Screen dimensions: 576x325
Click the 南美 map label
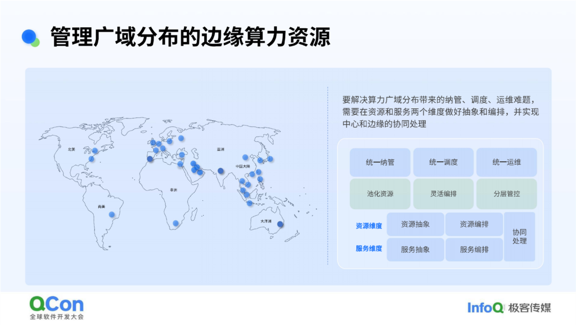[101, 207]
